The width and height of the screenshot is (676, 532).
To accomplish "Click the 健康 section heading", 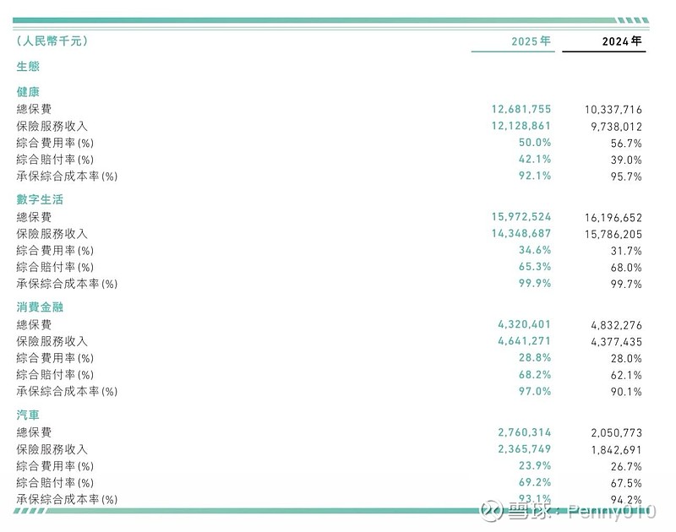I will pos(28,91).
